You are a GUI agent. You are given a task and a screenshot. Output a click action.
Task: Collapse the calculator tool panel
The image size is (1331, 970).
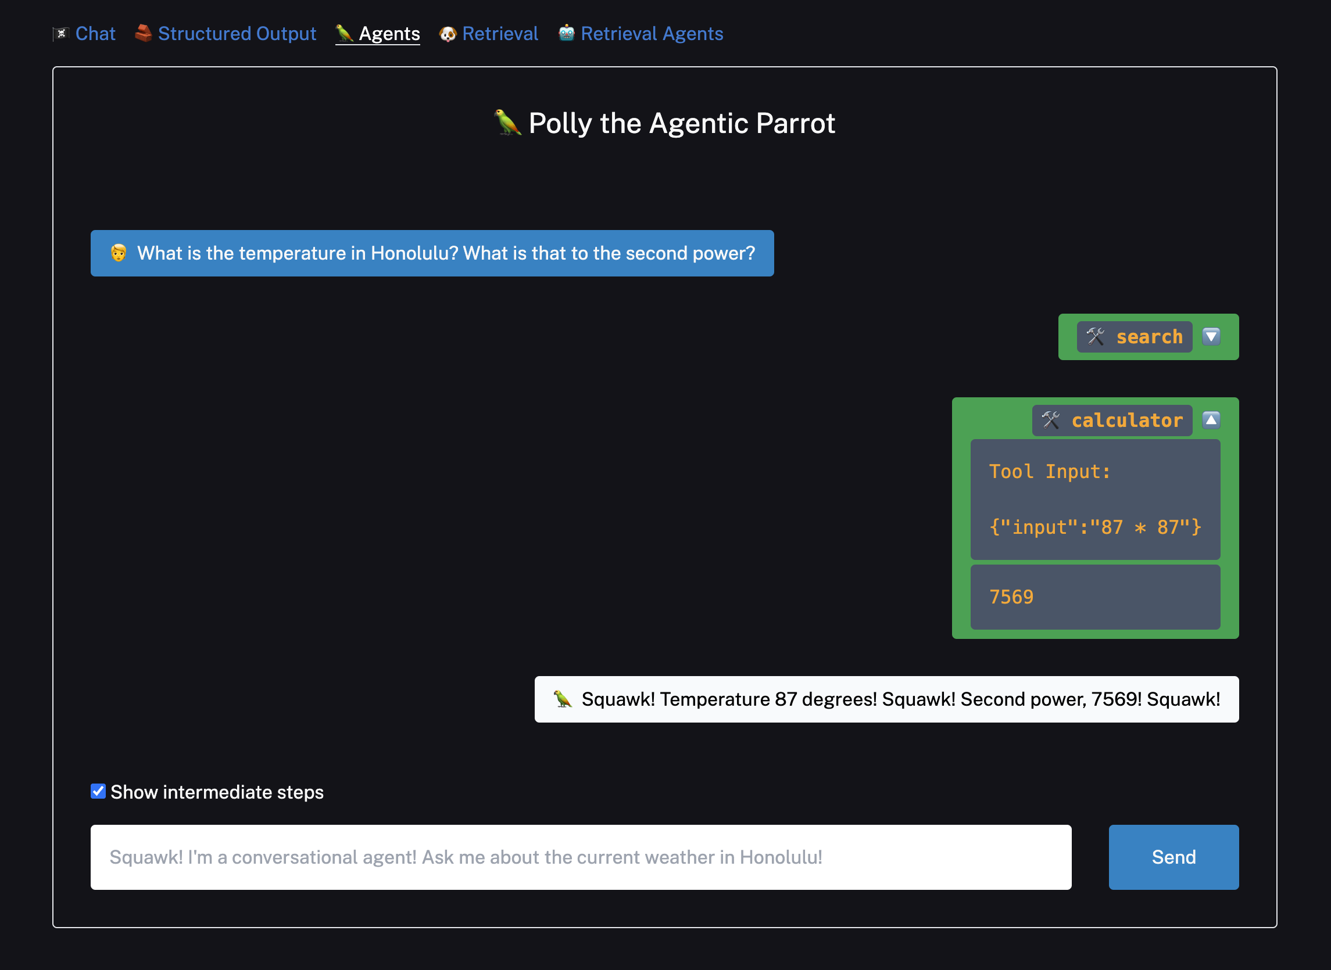pyautogui.click(x=1212, y=419)
